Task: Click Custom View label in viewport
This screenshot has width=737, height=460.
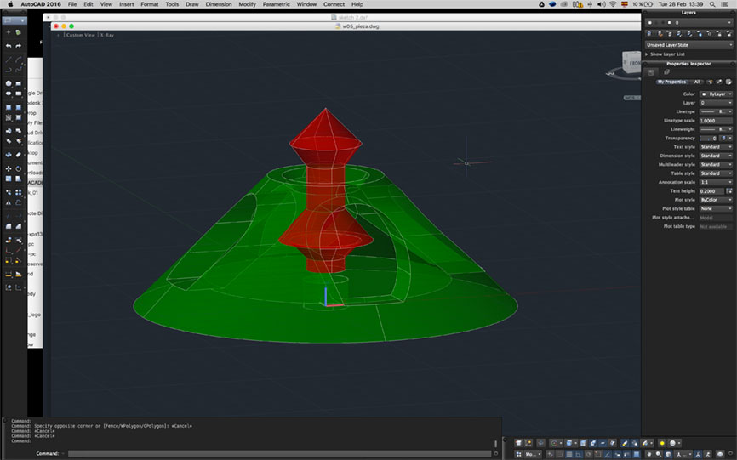Action: [80, 35]
